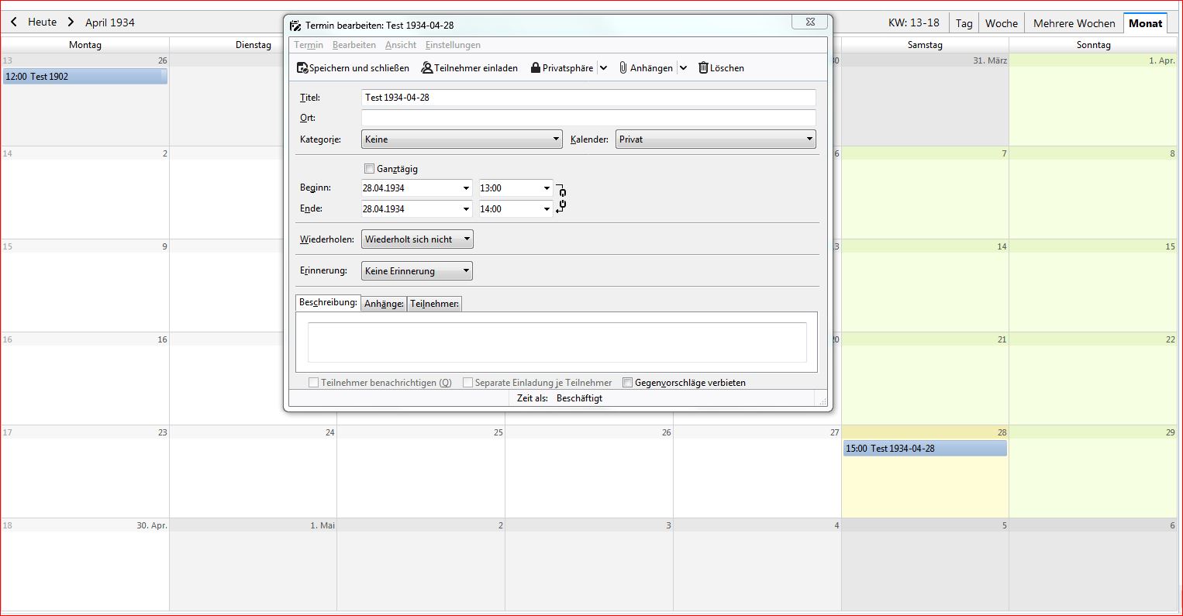Open the Wiederholen dropdown
The image size is (1183, 616).
417,239
